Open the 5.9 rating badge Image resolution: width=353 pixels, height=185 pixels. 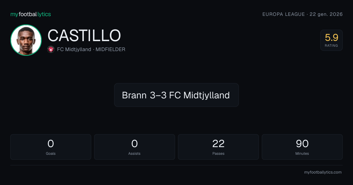pos(332,40)
